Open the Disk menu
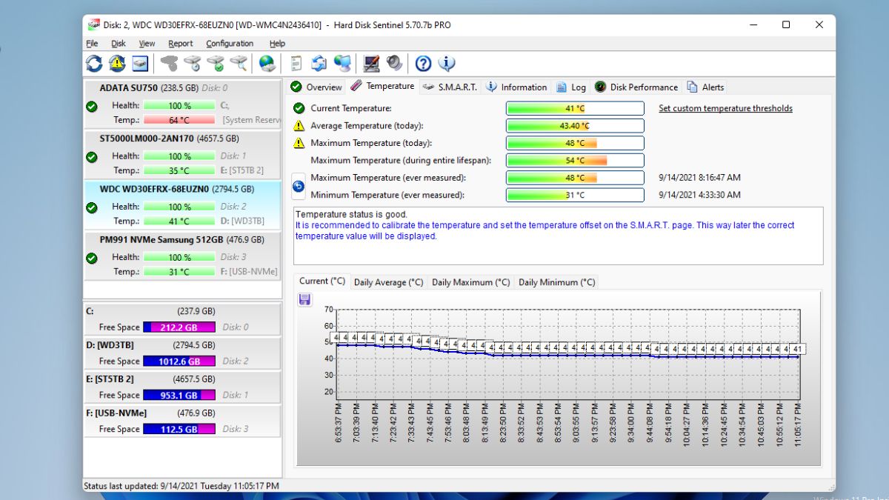 (x=119, y=44)
